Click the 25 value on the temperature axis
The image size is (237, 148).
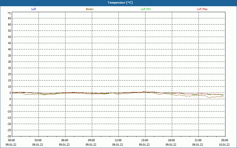(x=9, y=68)
